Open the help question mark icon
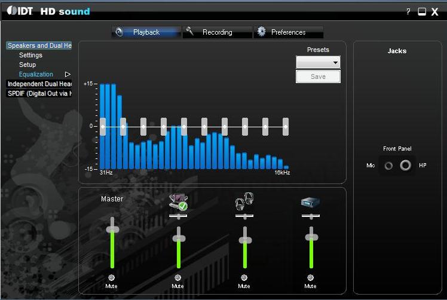Image resolution: width=447 pixels, height=300 pixels. click(408, 11)
